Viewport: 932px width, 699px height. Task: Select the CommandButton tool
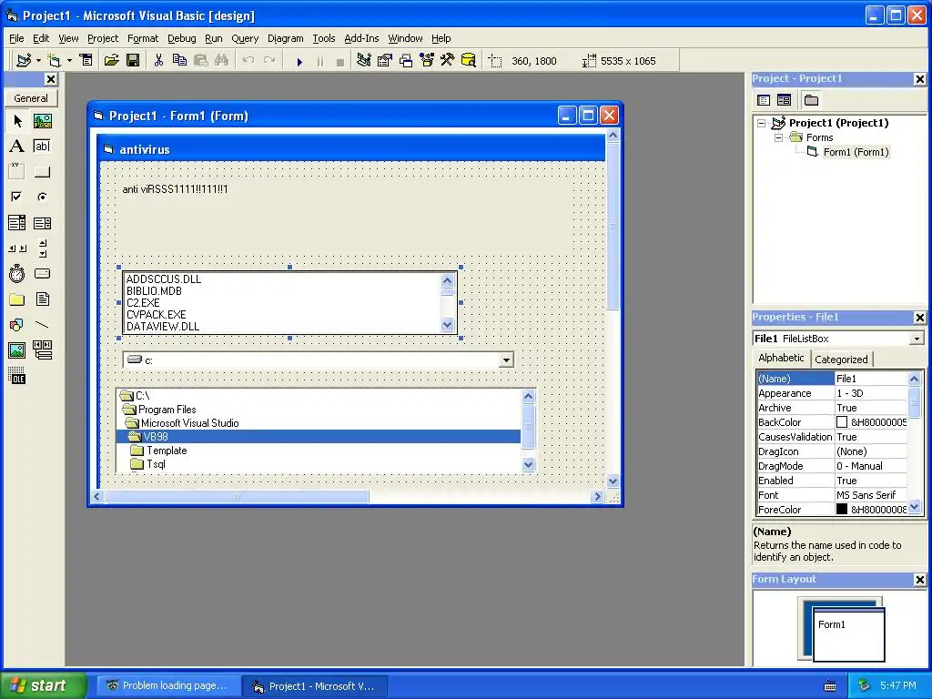(42, 172)
